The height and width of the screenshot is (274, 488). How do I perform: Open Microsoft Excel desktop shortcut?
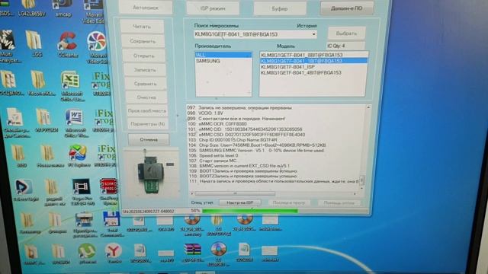click(x=71, y=85)
